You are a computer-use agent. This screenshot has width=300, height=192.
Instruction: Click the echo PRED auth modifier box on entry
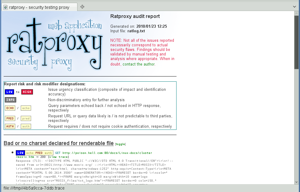[x=39, y=153]
